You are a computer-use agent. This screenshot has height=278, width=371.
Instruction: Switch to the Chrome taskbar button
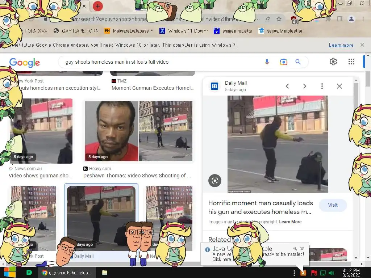coord(67,273)
